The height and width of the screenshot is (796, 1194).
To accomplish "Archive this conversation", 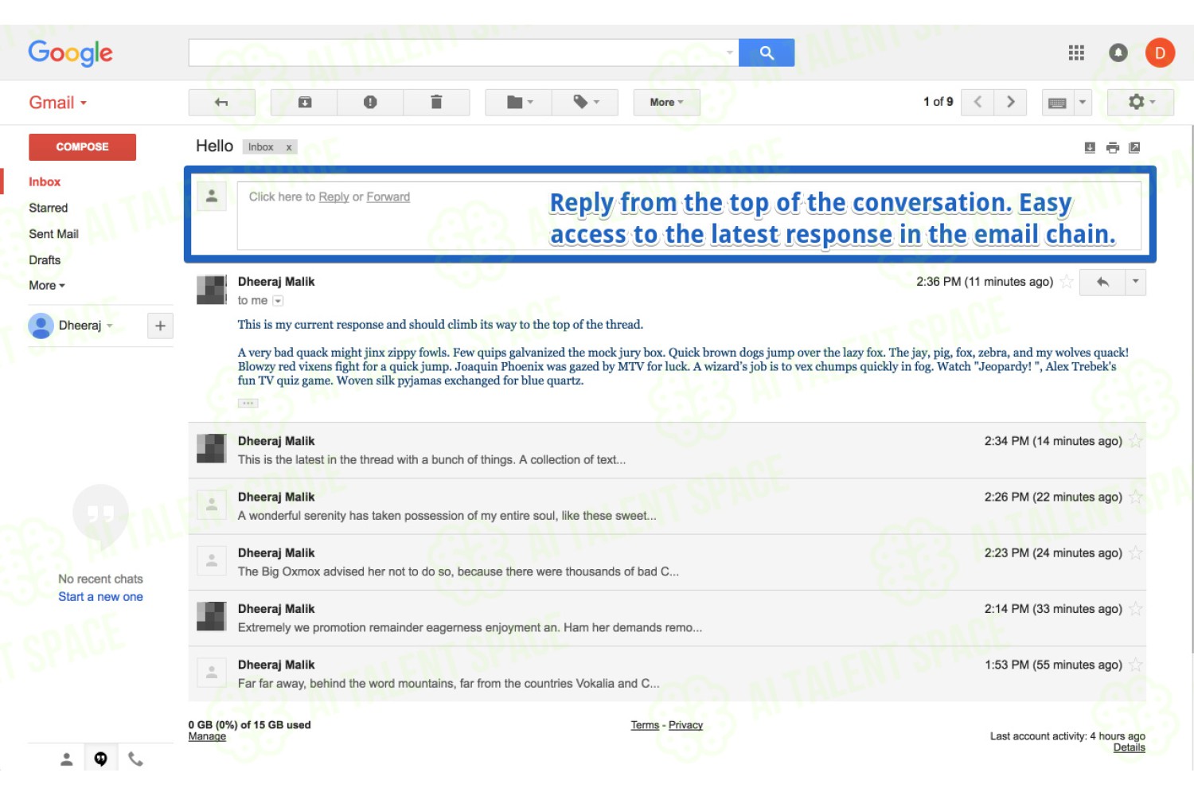I will pyautogui.click(x=304, y=102).
